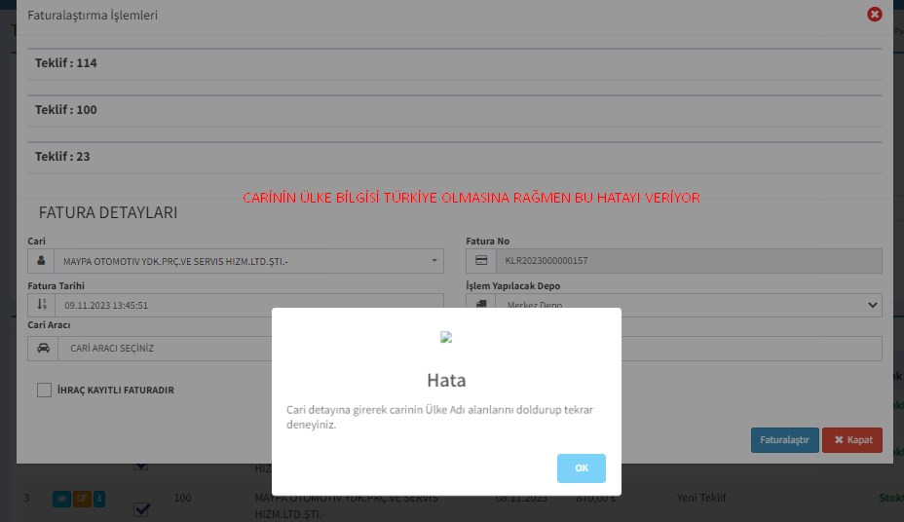Viewport: 904px width, 522px height.
Task: Click the eye view icon in row 3
Action: (x=59, y=499)
